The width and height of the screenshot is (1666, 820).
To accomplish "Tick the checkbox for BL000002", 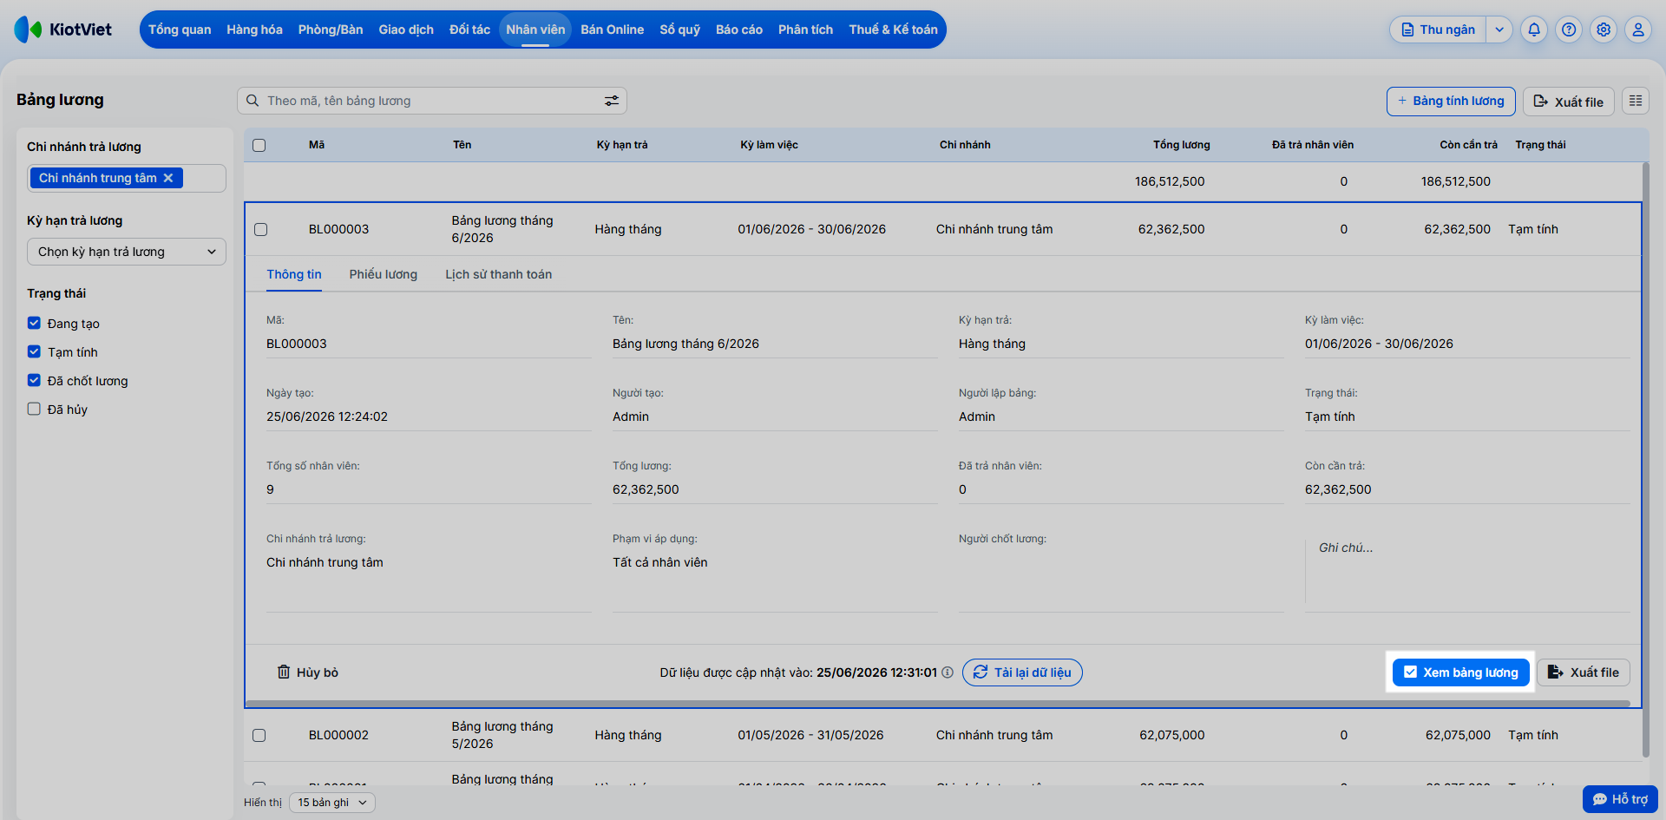I will pos(259,735).
